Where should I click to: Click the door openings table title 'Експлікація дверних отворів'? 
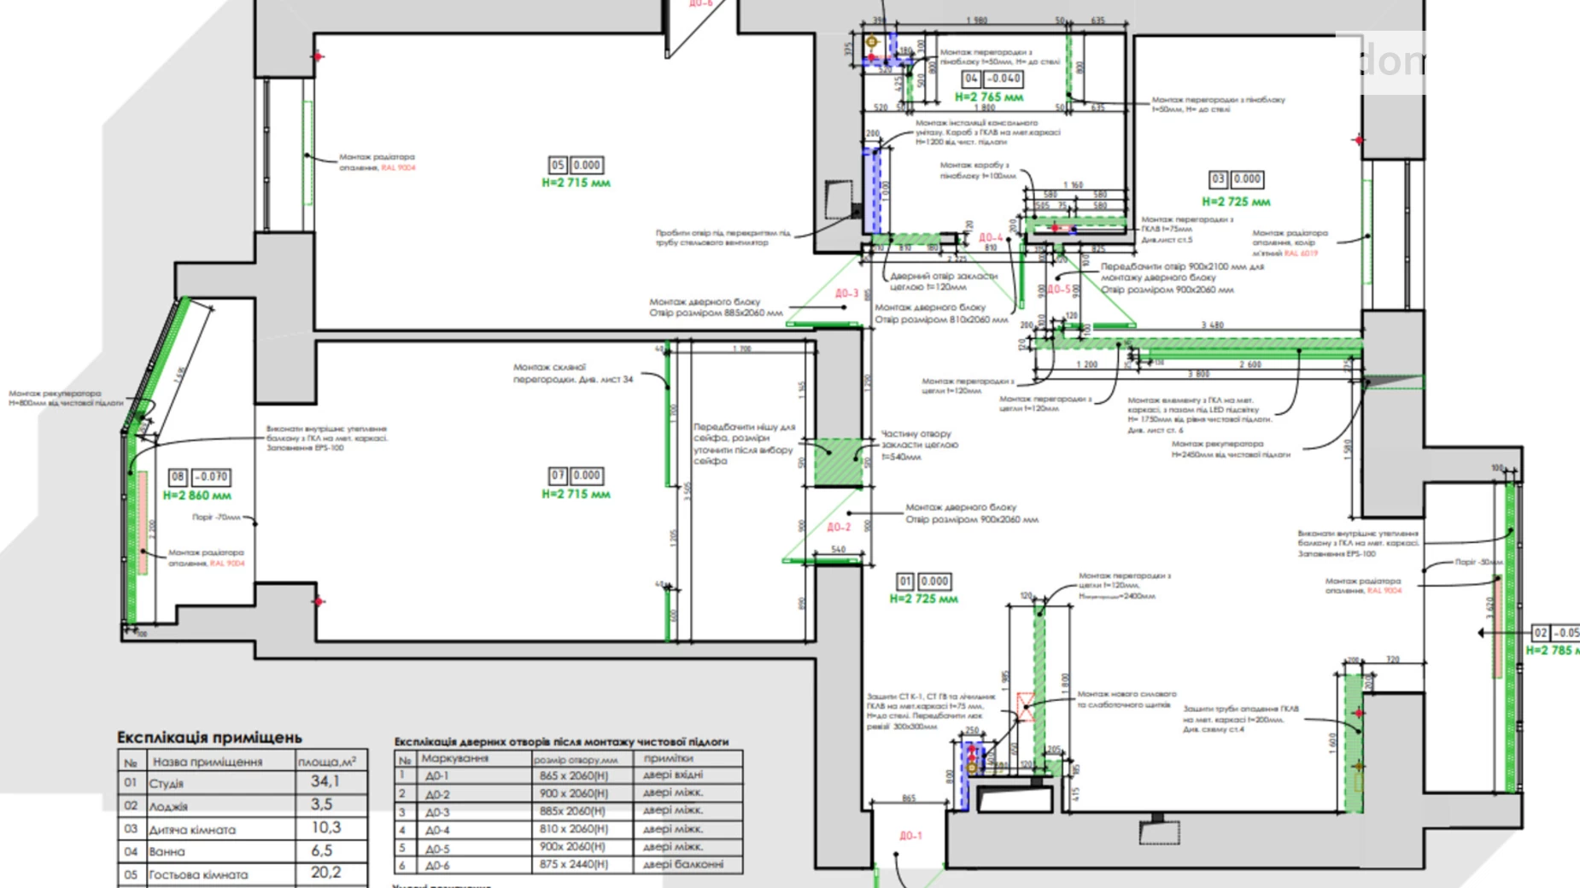click(x=561, y=742)
